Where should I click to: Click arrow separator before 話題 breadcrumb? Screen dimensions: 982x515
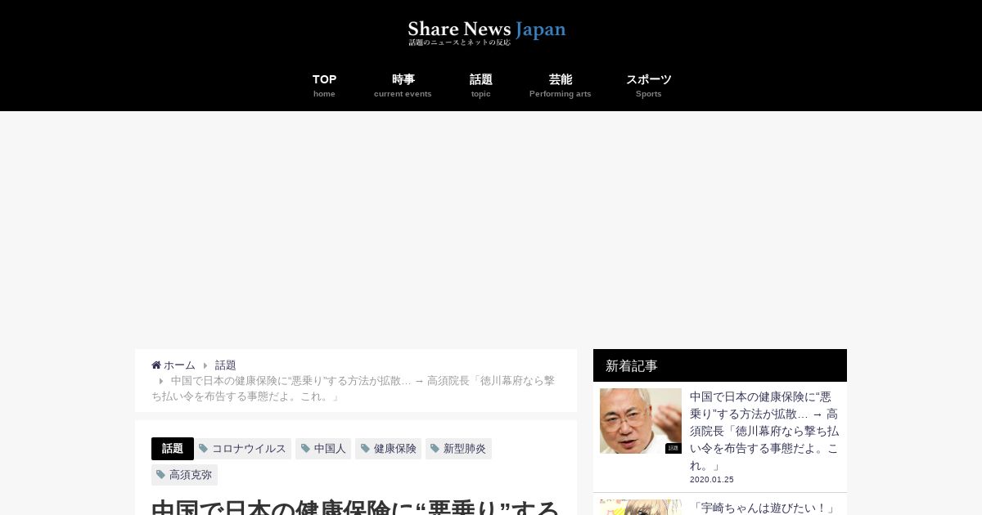205,365
